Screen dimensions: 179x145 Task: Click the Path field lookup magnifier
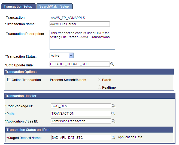pyautogui.click(x=113, y=114)
